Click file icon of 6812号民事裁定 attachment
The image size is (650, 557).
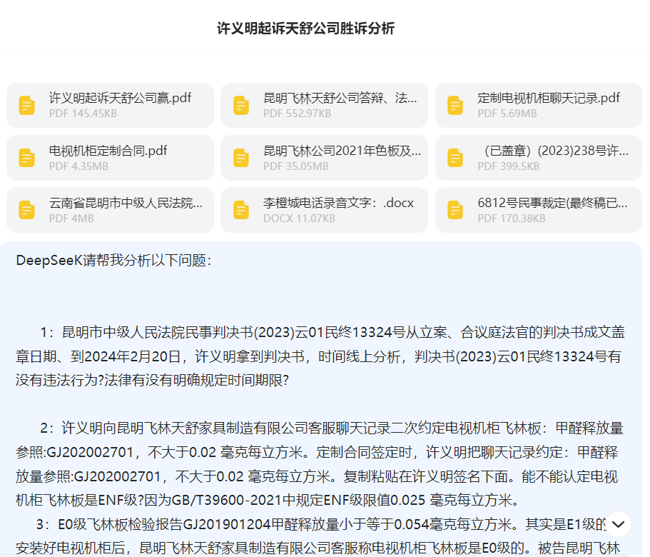tap(455, 210)
